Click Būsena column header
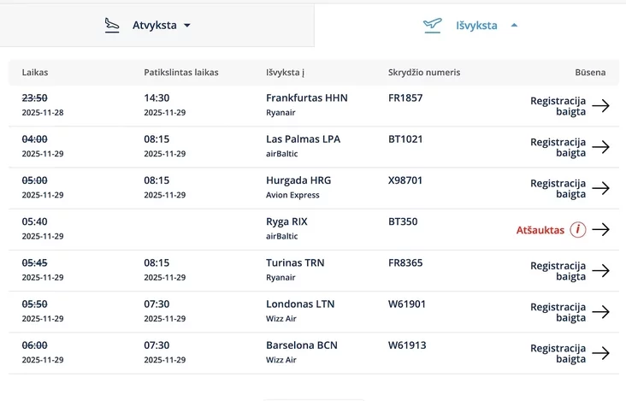The image size is (626, 401). point(590,73)
